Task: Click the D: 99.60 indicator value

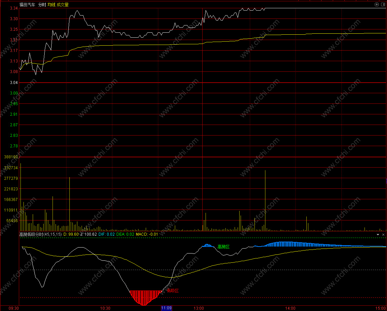Action: tap(71, 234)
